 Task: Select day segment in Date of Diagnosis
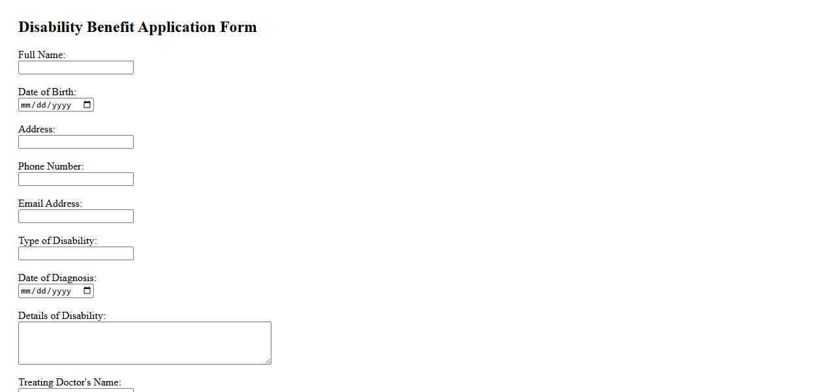click(41, 291)
